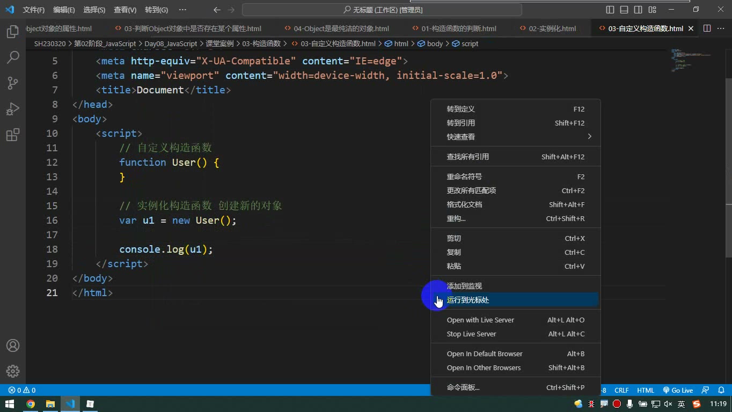Open the Source Control view
The image size is (732, 412).
[x=13, y=83]
